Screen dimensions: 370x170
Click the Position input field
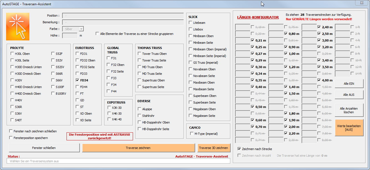(x=123, y=16)
